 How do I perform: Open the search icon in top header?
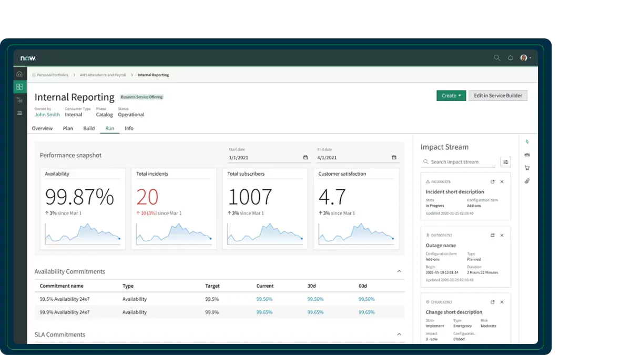point(497,58)
